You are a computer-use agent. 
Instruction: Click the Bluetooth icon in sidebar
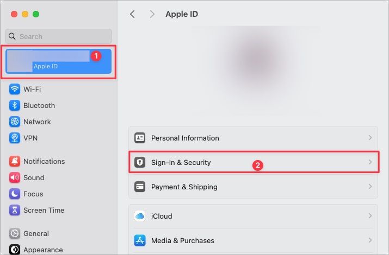15,106
